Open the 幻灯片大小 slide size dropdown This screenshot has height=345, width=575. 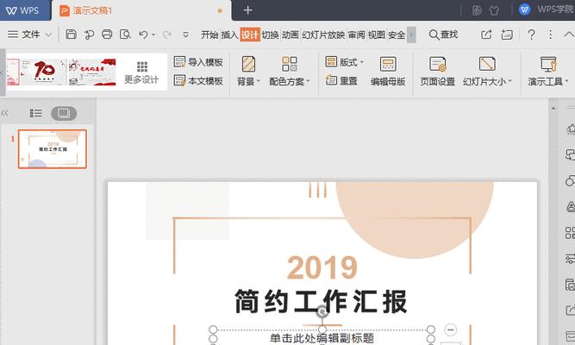[x=487, y=72]
